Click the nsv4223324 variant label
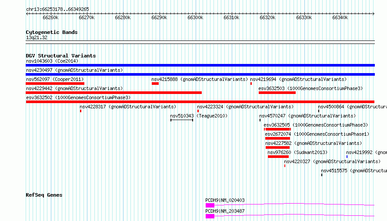The width and height of the screenshot is (387, 221). point(245,107)
